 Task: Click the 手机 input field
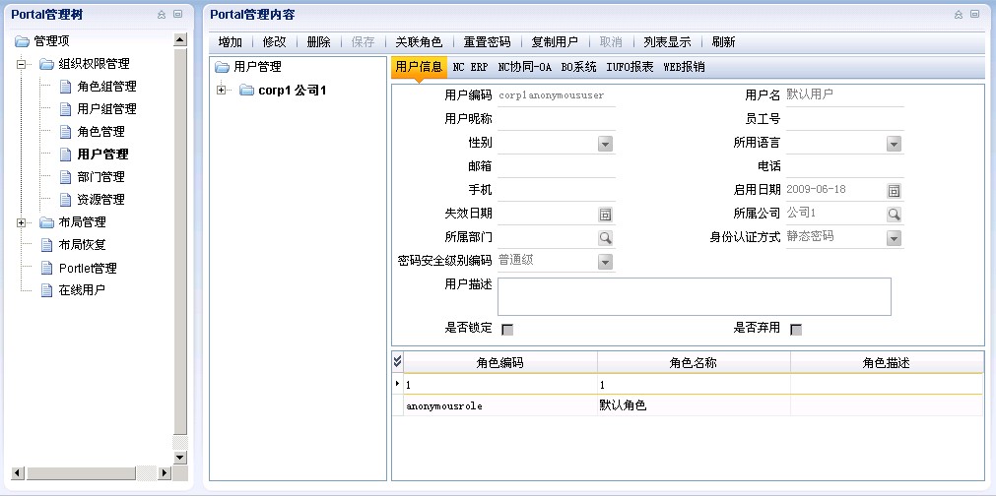557,190
